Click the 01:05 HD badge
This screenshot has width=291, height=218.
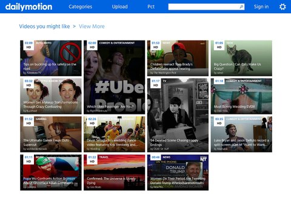pos(219,45)
